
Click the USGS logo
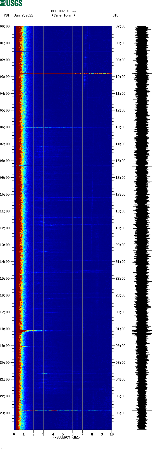11,3
